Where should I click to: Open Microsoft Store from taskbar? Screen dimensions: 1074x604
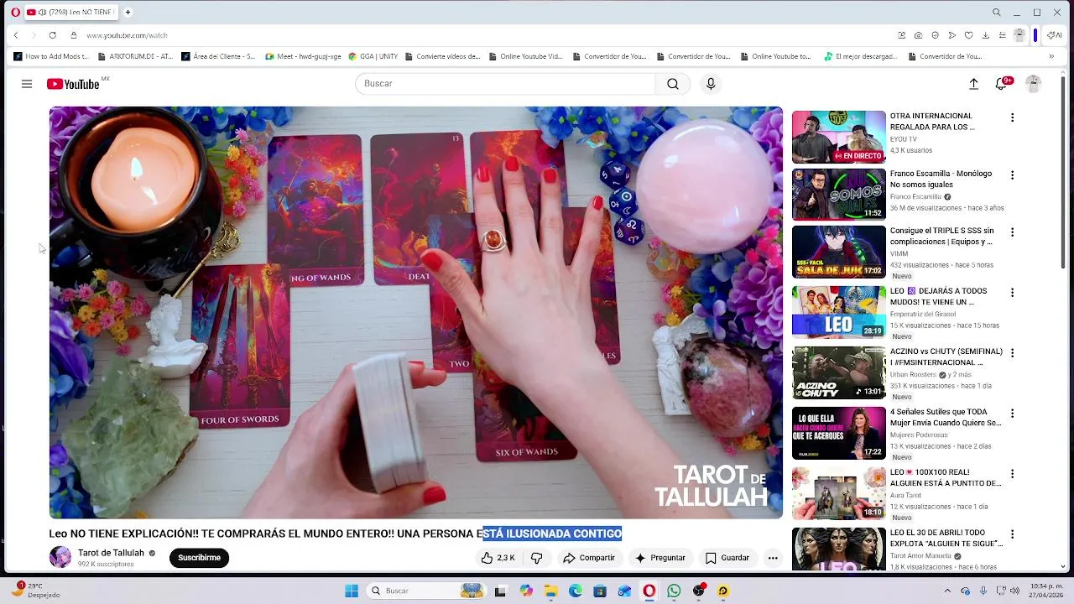[x=600, y=591]
